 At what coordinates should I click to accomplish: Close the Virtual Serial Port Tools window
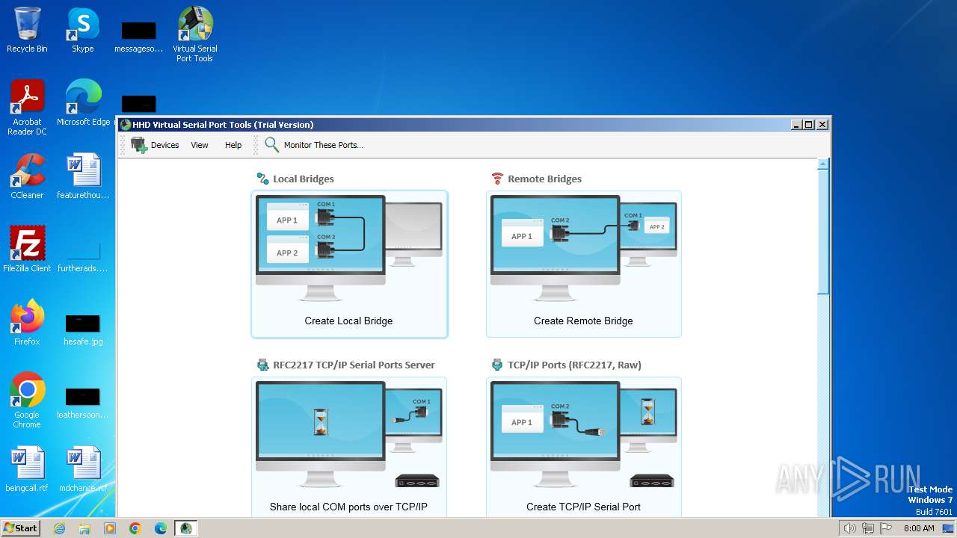point(822,125)
